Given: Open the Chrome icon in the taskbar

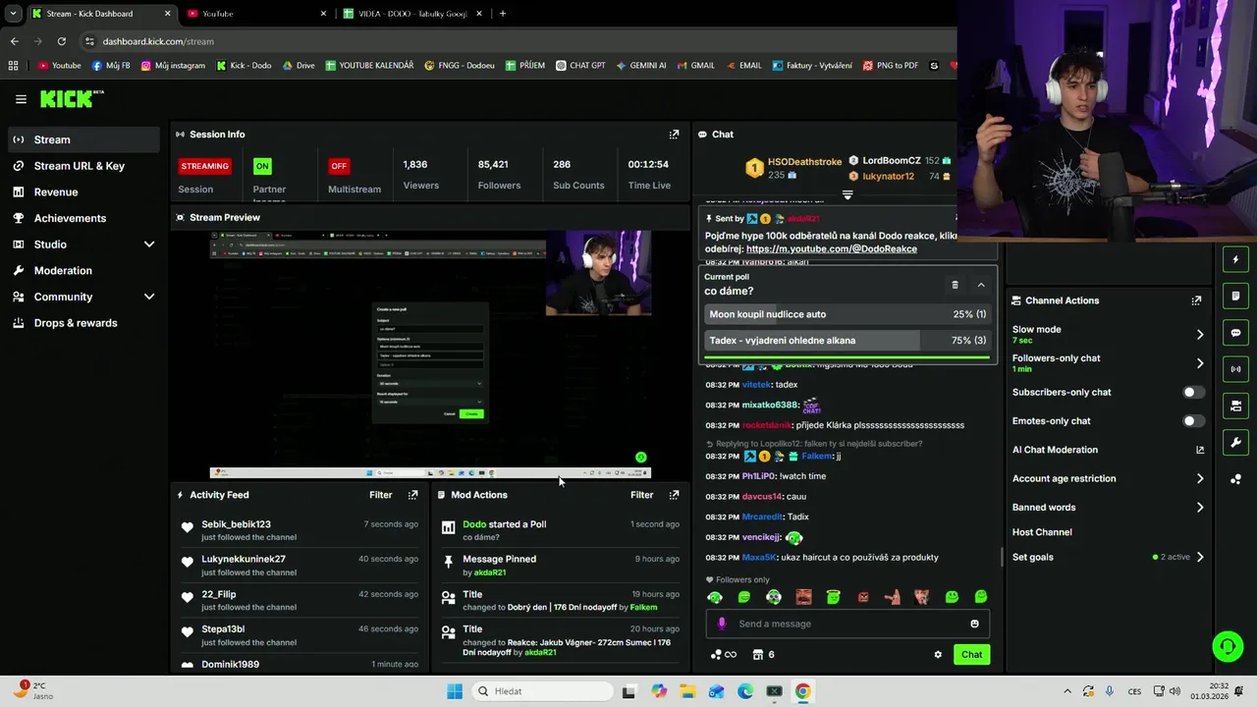Looking at the screenshot, I should [803, 691].
